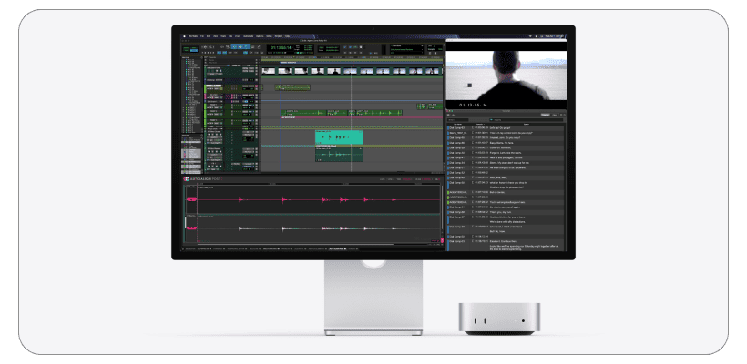Click the Wi-Fi icon in macOS menu bar
This screenshot has height=364, width=747.
530,36
